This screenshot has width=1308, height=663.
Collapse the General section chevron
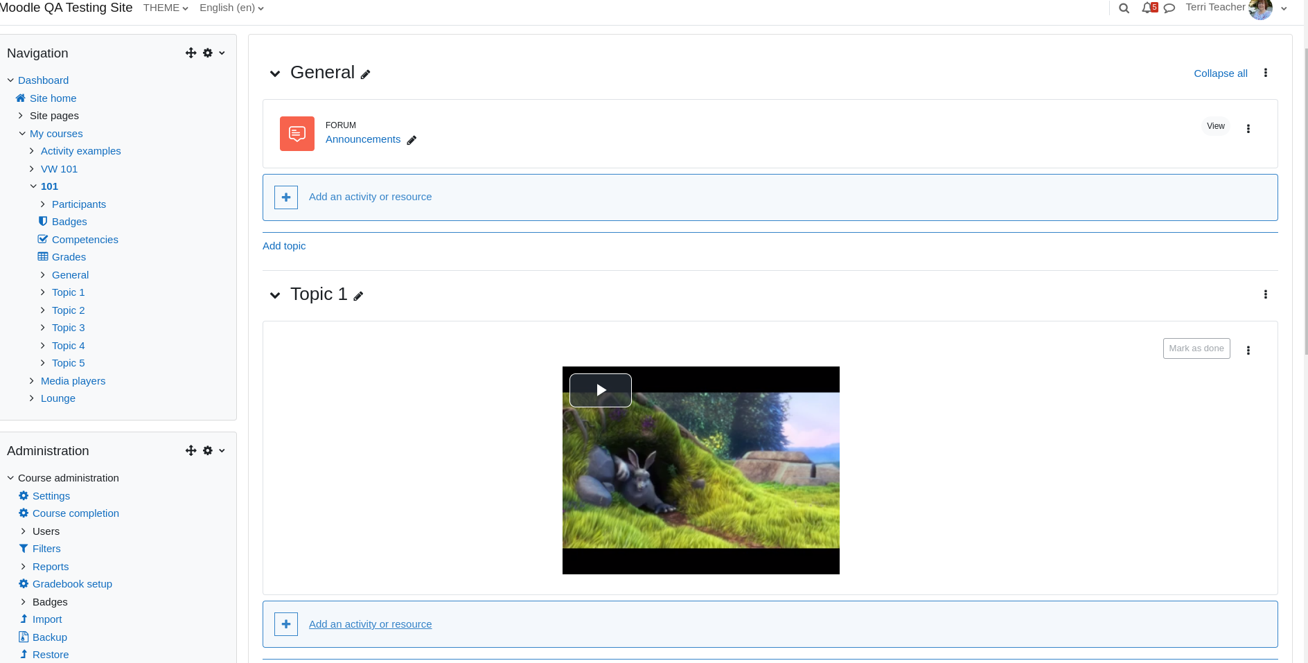tap(275, 73)
